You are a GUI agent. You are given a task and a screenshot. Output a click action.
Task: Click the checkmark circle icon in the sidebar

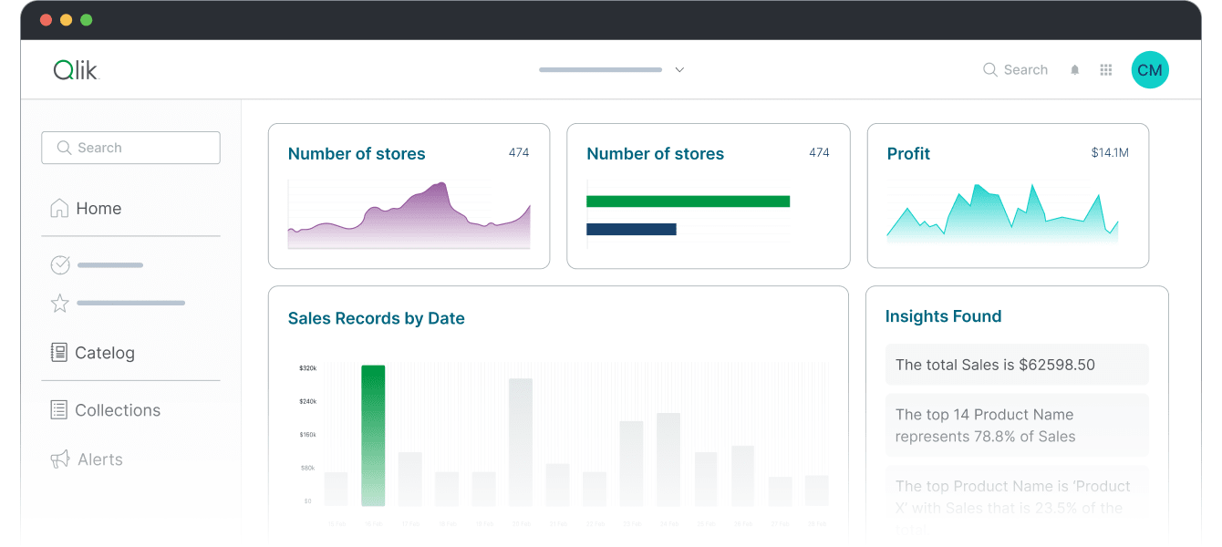pyautogui.click(x=59, y=264)
